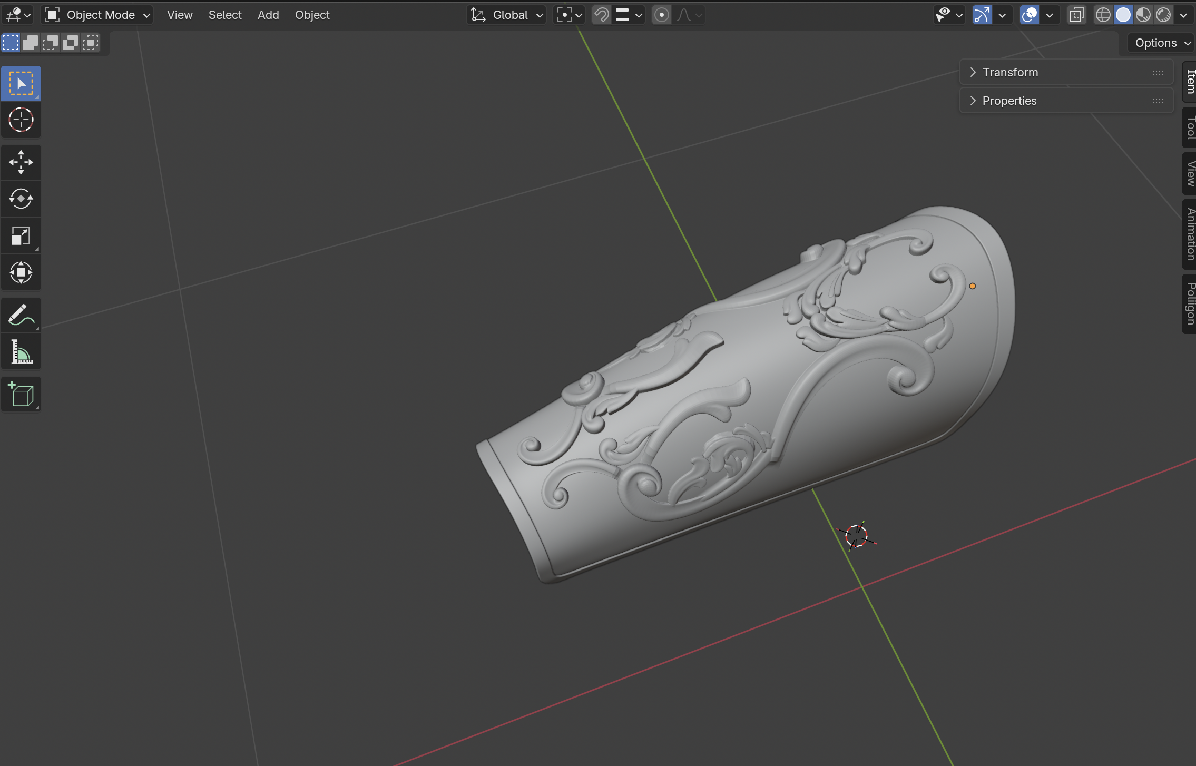This screenshot has height=766, width=1196.
Task: Toggle proportional editing button
Action: pos(662,15)
